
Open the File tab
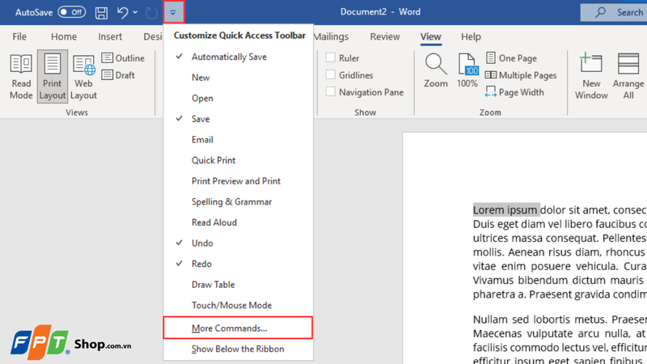pyautogui.click(x=19, y=36)
